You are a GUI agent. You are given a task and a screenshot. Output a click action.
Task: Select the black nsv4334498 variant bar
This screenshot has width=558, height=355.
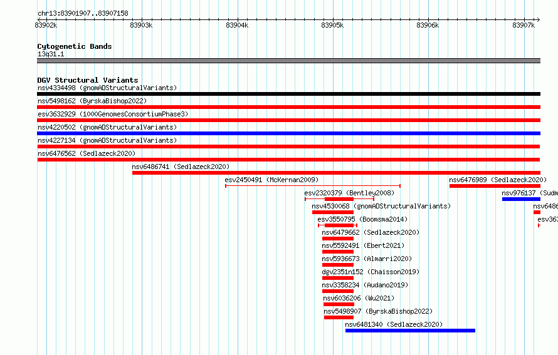(288, 94)
